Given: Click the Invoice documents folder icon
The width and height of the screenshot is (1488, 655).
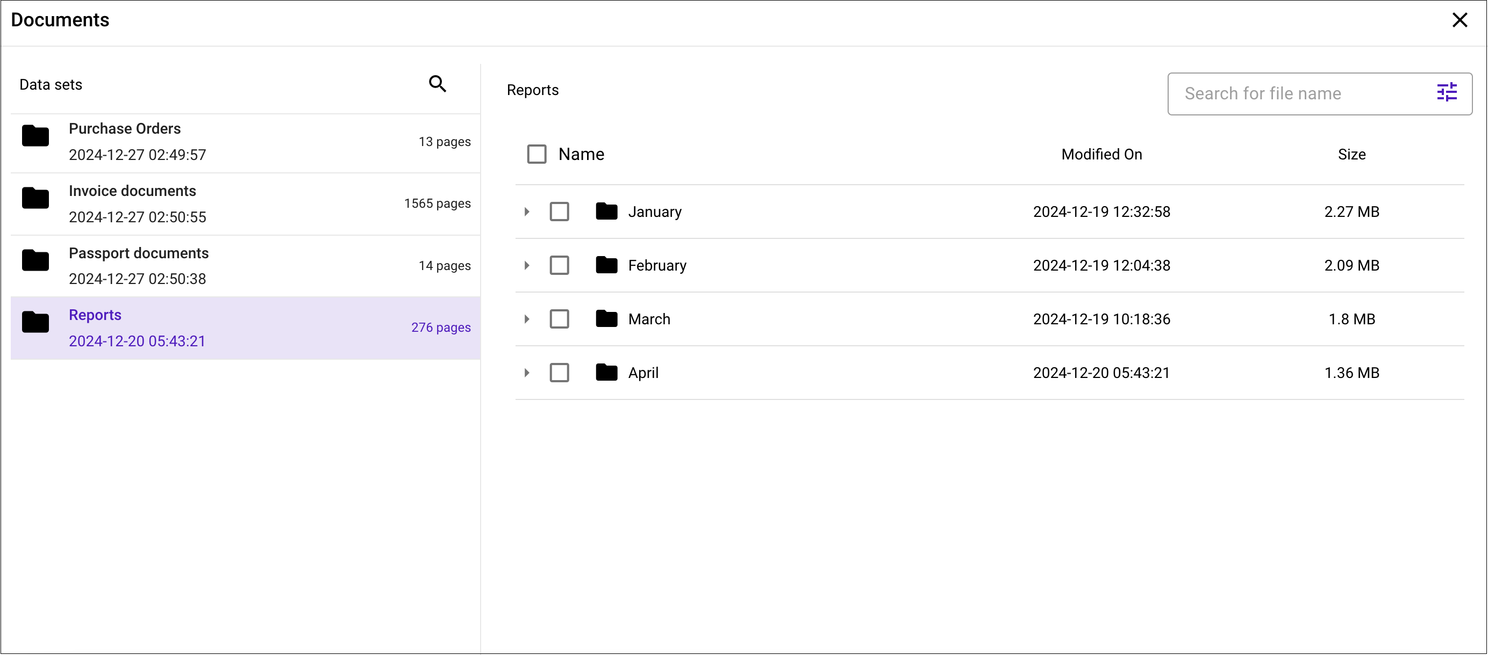Looking at the screenshot, I should 35,199.
